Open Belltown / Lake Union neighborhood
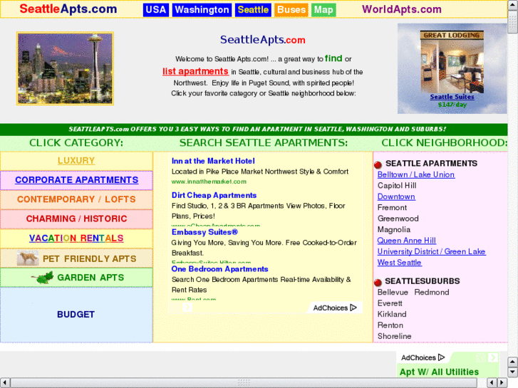 416,174
